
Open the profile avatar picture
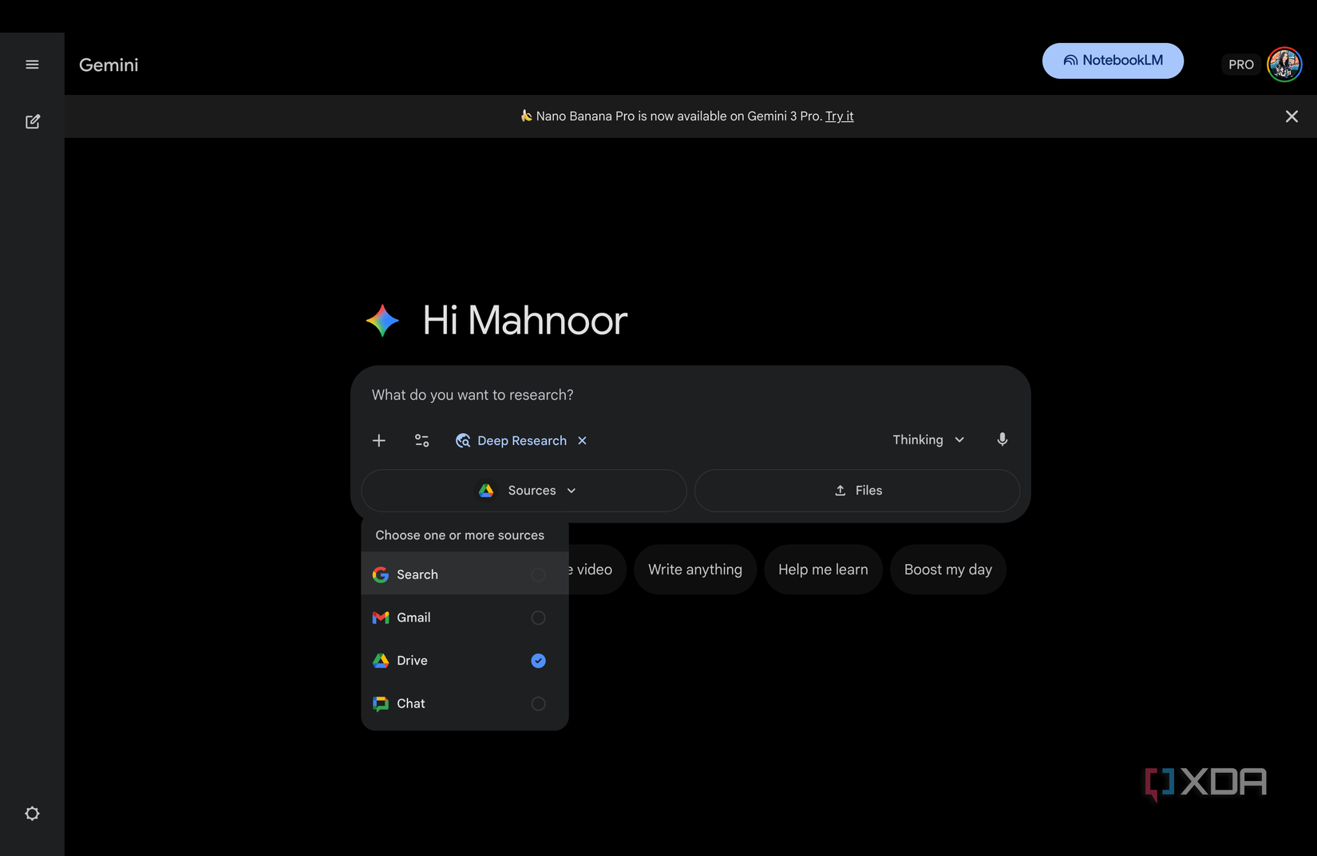[1283, 64]
